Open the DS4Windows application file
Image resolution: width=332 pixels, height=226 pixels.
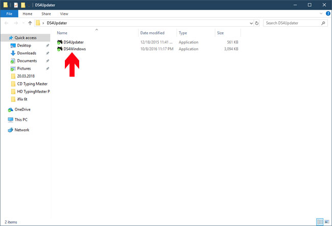(74, 49)
